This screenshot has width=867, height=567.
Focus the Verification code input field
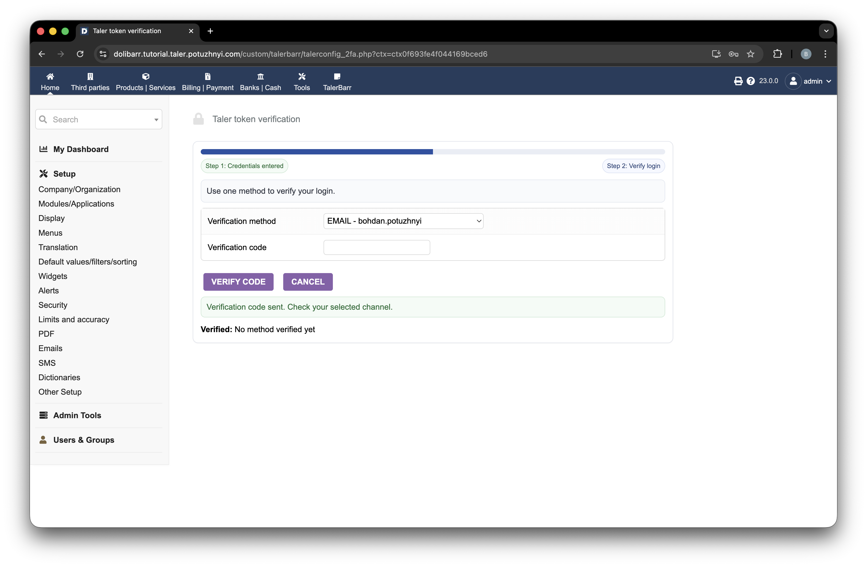[x=376, y=247]
